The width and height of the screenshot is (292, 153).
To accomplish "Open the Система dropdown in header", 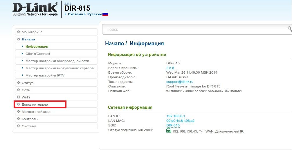I will tap(75, 14).
